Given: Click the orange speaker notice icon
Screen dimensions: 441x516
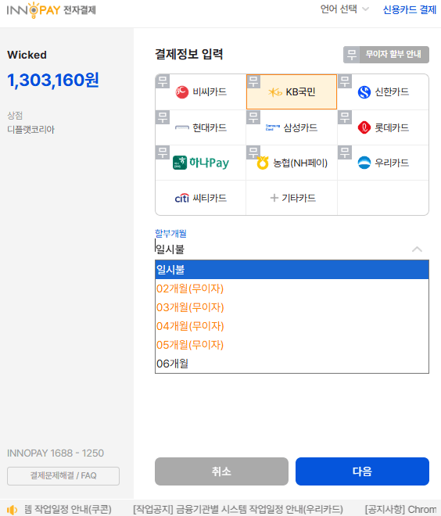Looking at the screenshot, I should [12, 510].
